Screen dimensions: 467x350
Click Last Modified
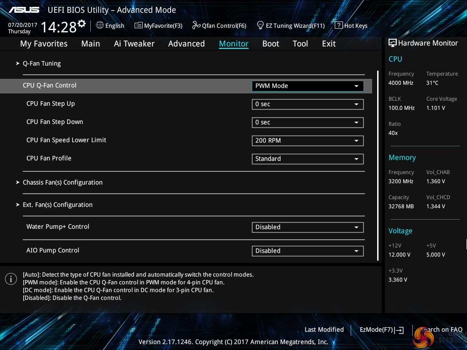[x=324, y=330]
